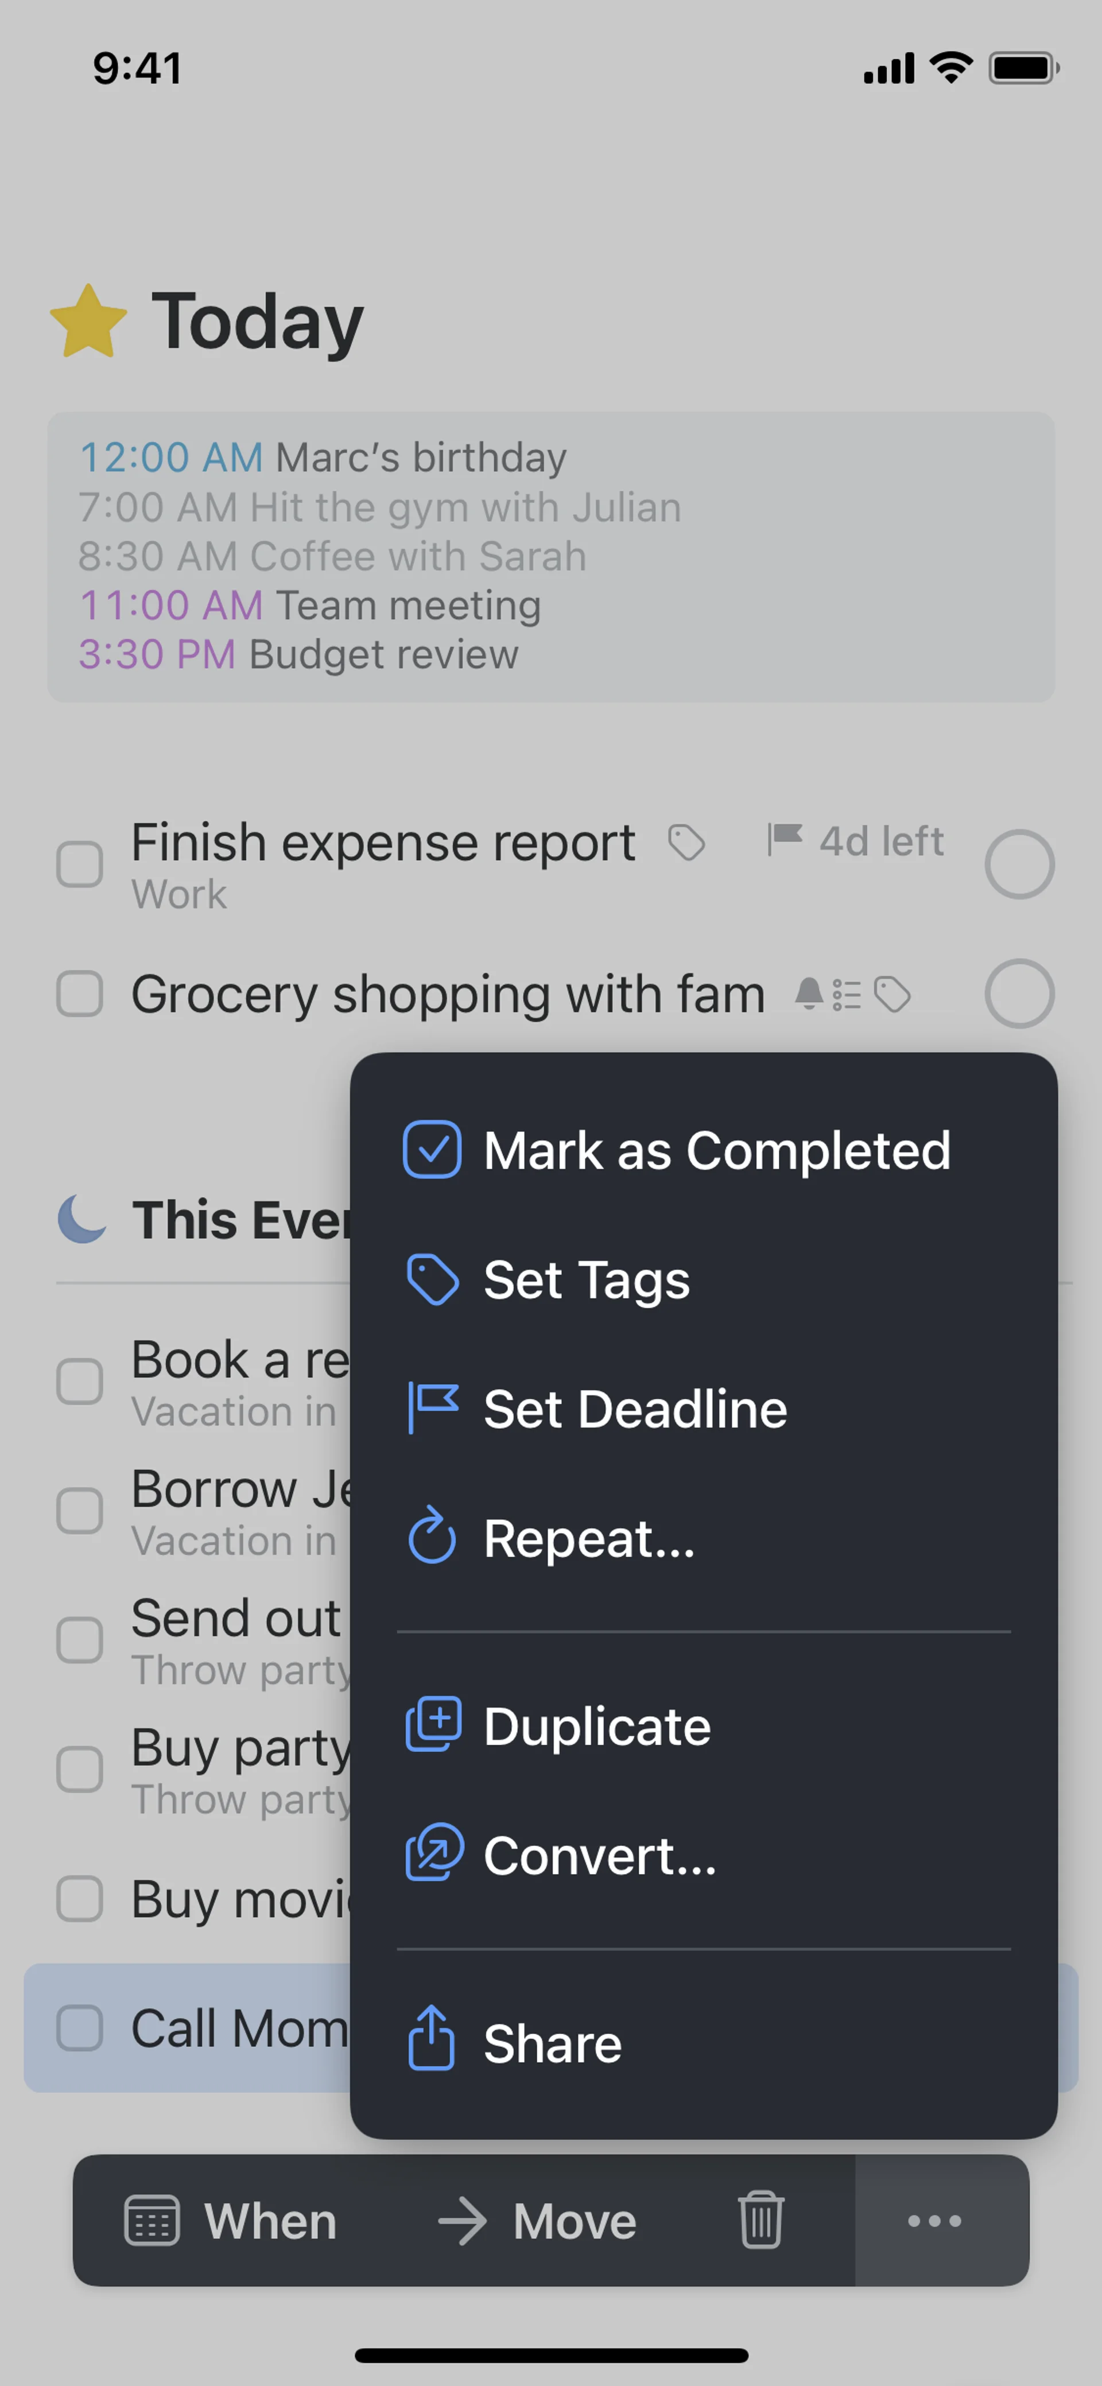Image resolution: width=1102 pixels, height=2386 pixels.
Task: Toggle the Call Mom checkbox
Action: (80, 2027)
